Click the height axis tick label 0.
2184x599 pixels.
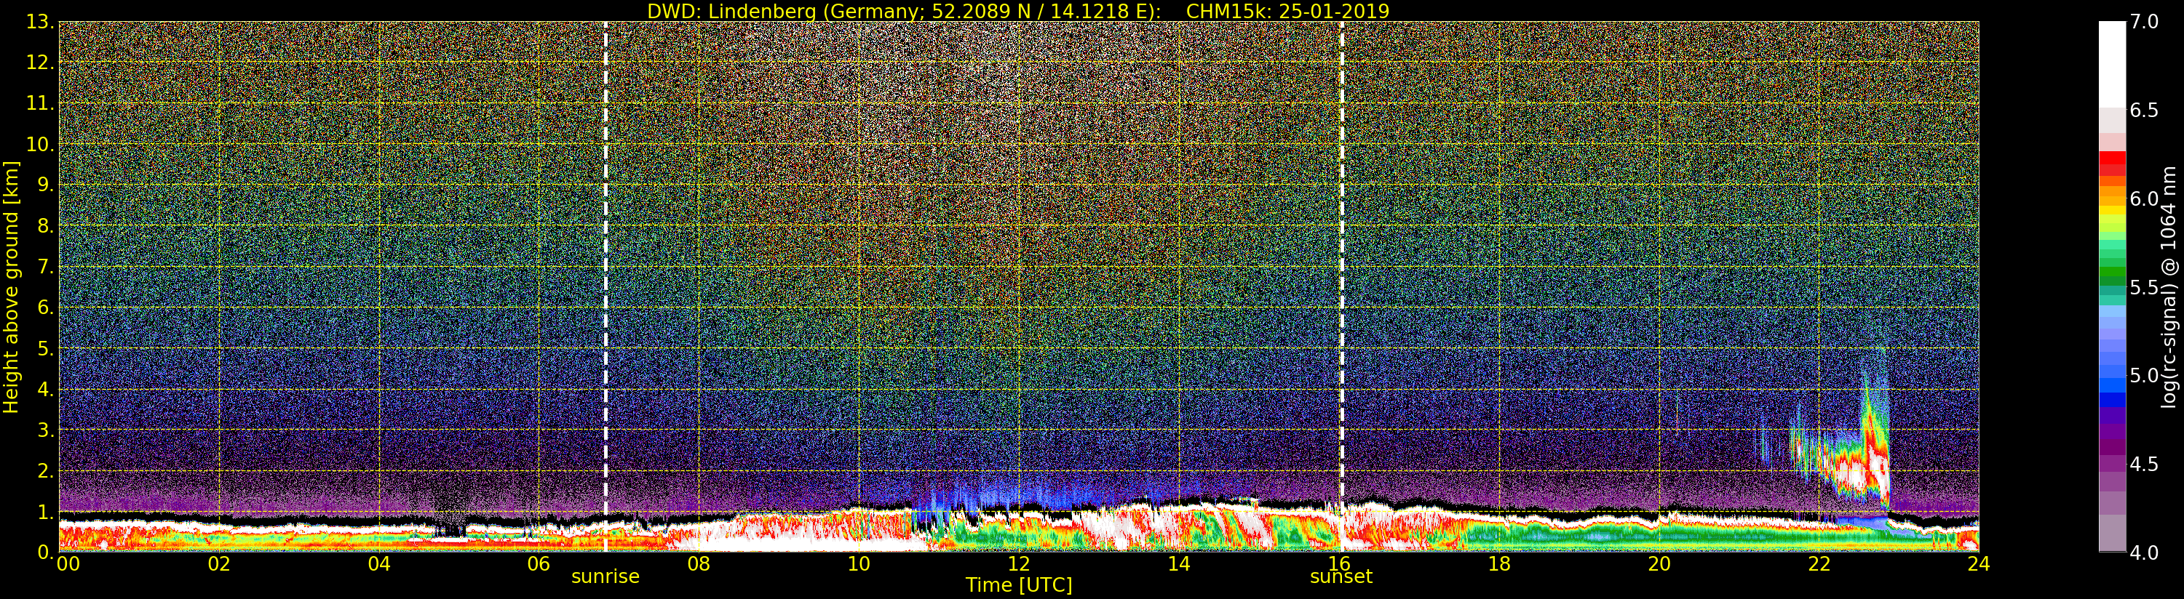click(46, 552)
